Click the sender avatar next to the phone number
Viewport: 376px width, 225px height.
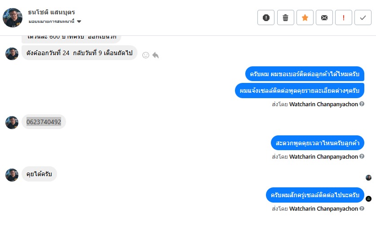click(12, 122)
